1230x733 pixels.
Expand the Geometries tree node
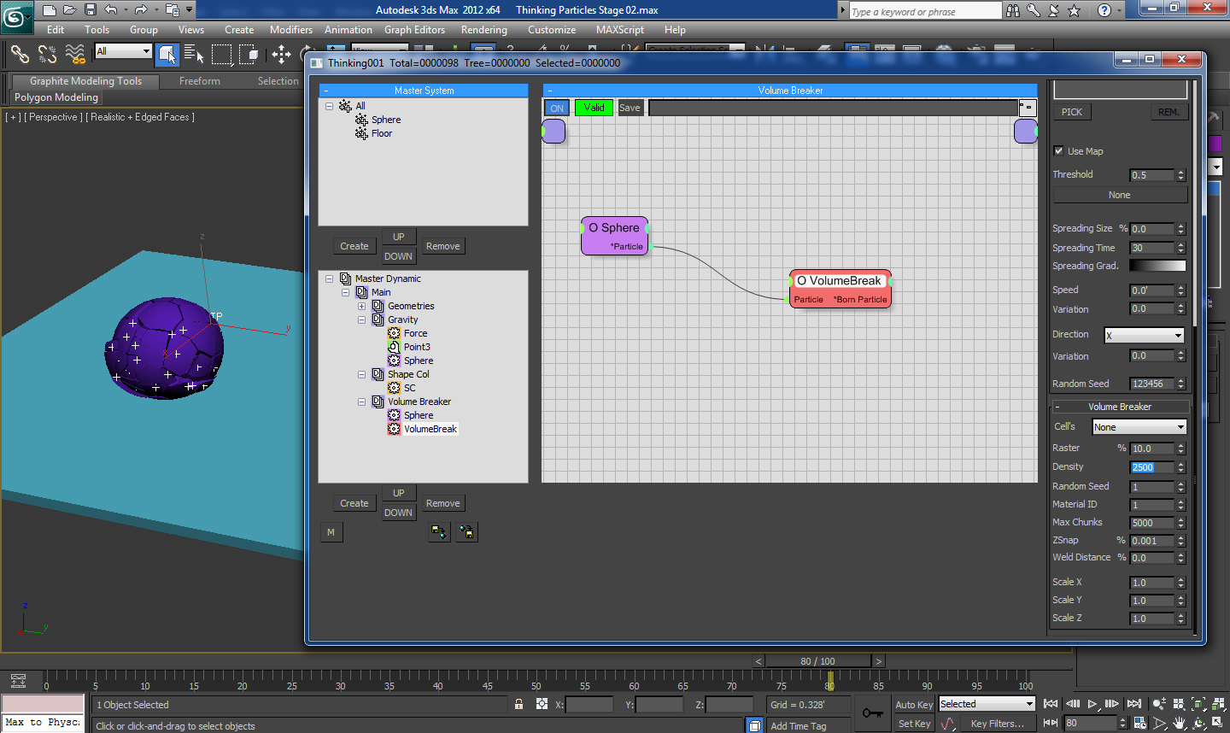coord(361,306)
